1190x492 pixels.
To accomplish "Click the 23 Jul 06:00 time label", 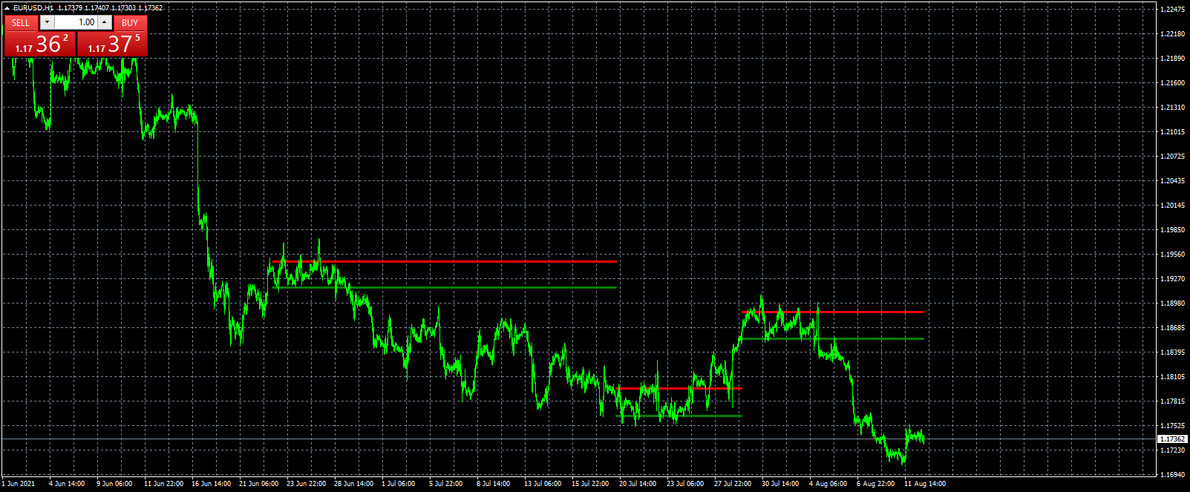I will [x=685, y=484].
